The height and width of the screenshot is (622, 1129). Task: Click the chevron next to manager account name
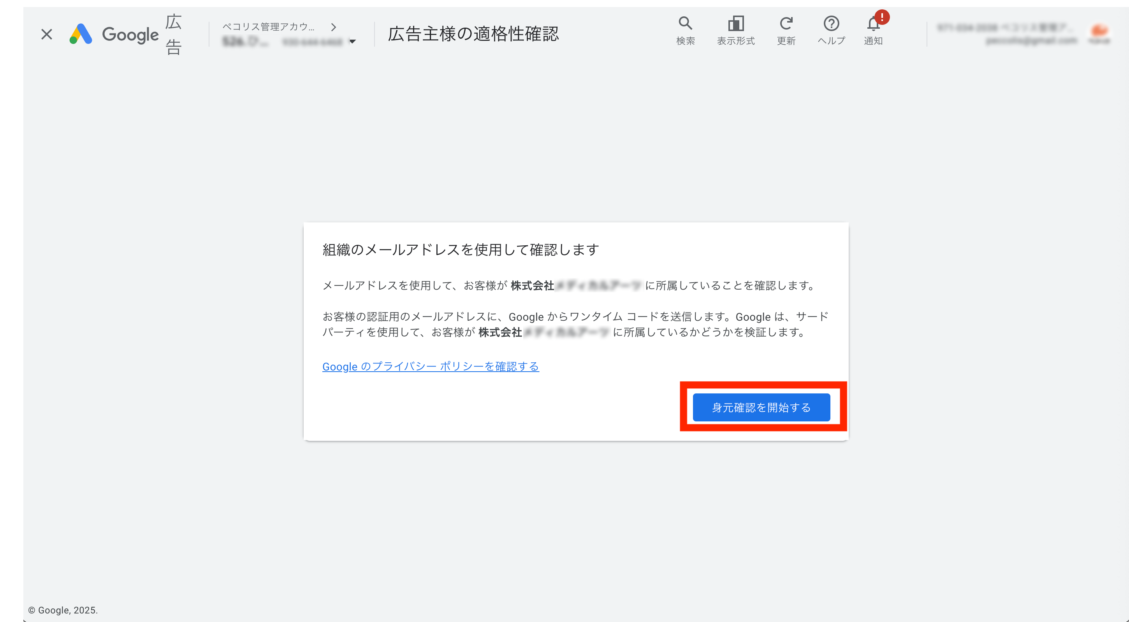[x=334, y=27]
